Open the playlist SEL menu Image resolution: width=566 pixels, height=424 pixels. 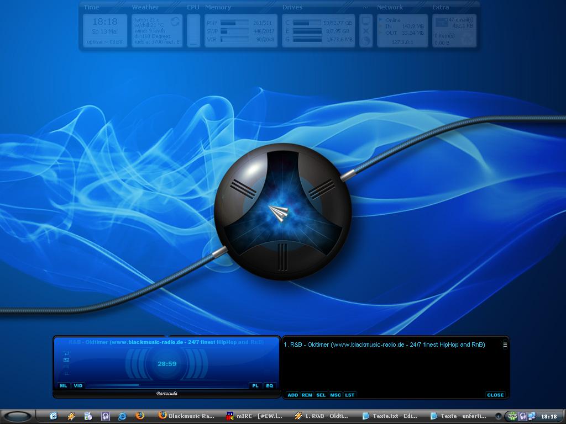[321, 395]
